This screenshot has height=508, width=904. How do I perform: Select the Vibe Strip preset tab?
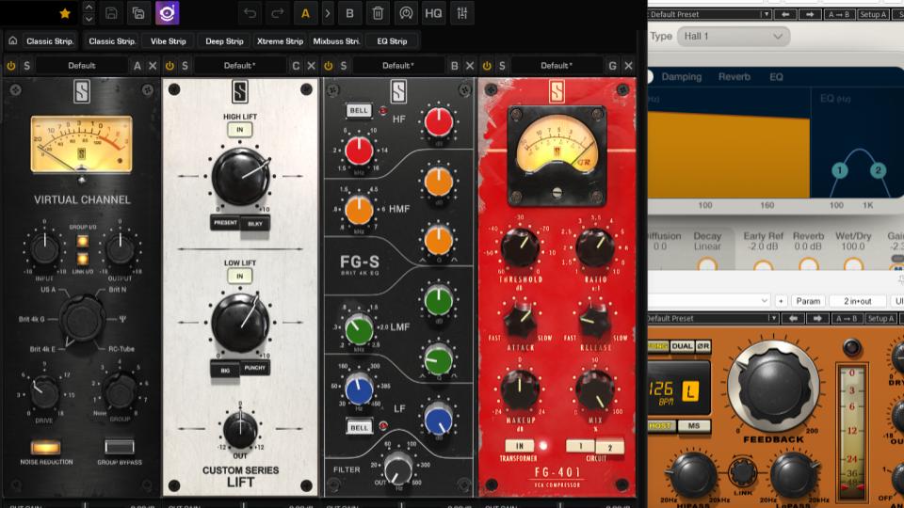[x=169, y=41]
